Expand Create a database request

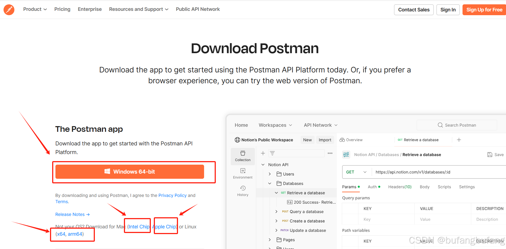[276, 221]
